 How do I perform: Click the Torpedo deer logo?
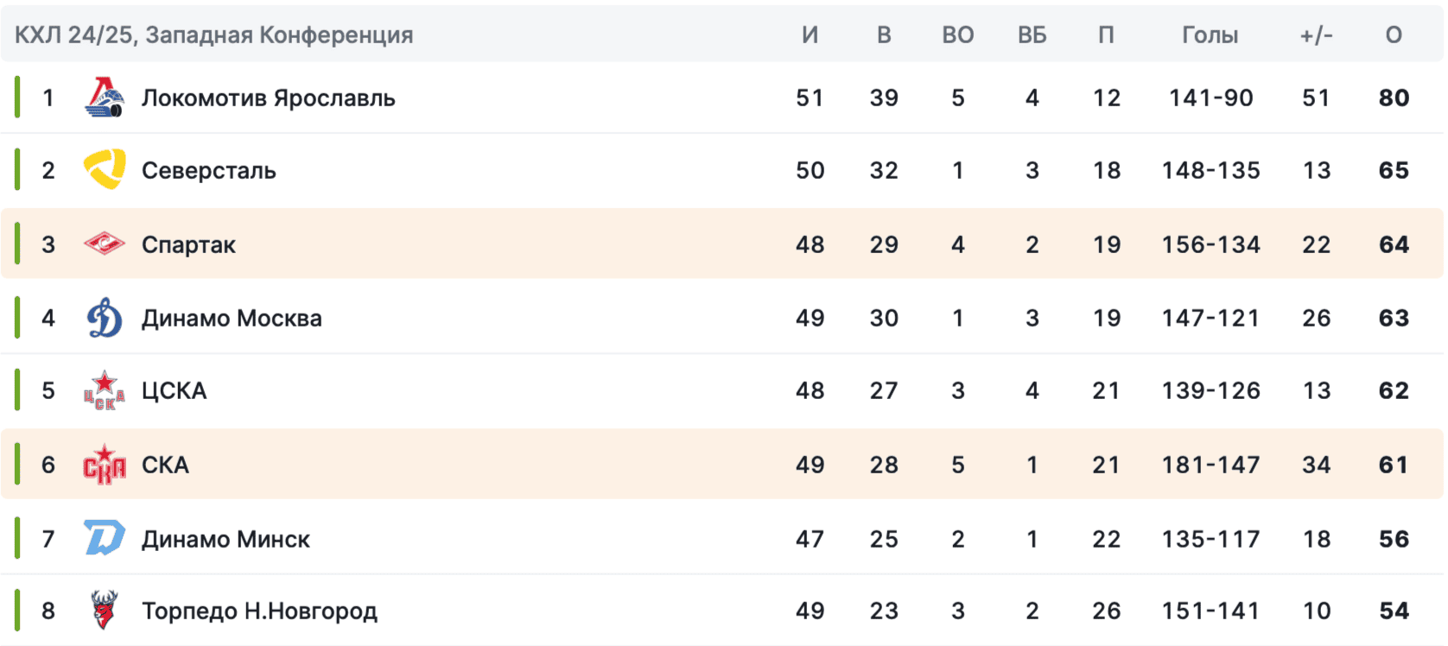105,611
